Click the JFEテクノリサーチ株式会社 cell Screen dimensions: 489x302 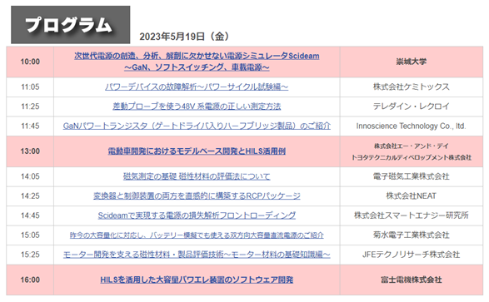(412, 255)
